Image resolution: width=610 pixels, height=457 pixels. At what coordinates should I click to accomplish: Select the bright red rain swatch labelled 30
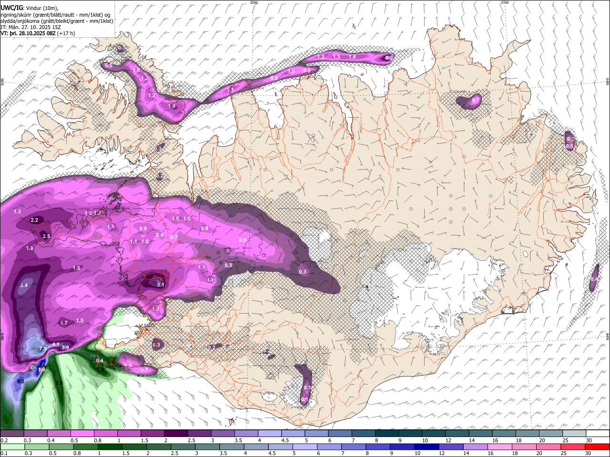tap(598, 447)
